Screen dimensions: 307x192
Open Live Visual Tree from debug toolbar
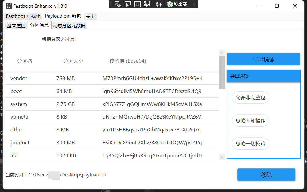click(118, 4)
